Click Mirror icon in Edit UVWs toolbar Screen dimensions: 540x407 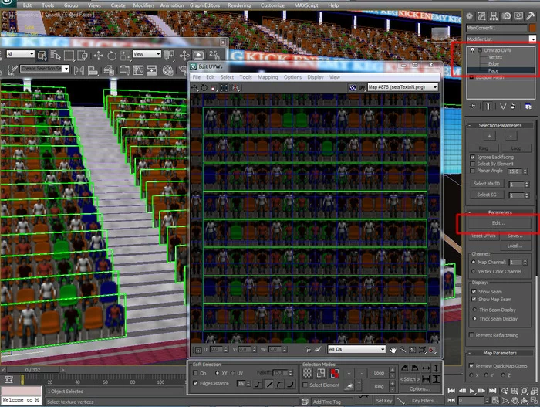235,88
